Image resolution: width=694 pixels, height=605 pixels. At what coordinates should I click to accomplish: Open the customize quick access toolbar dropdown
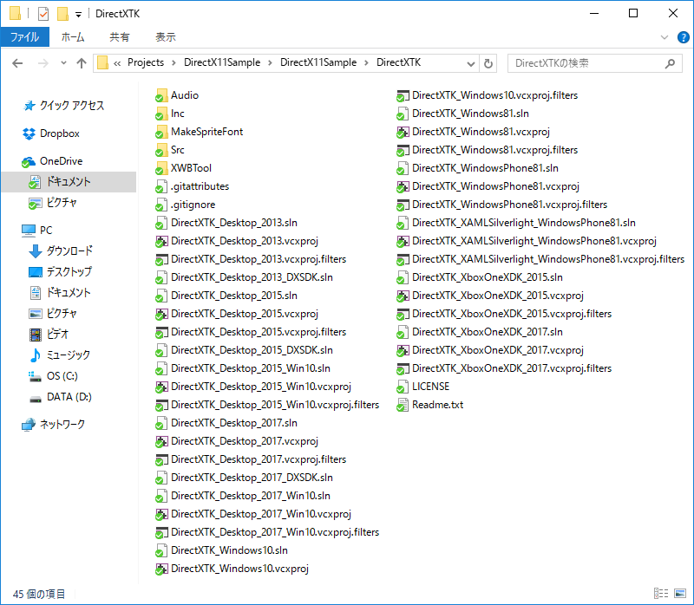[x=78, y=15]
